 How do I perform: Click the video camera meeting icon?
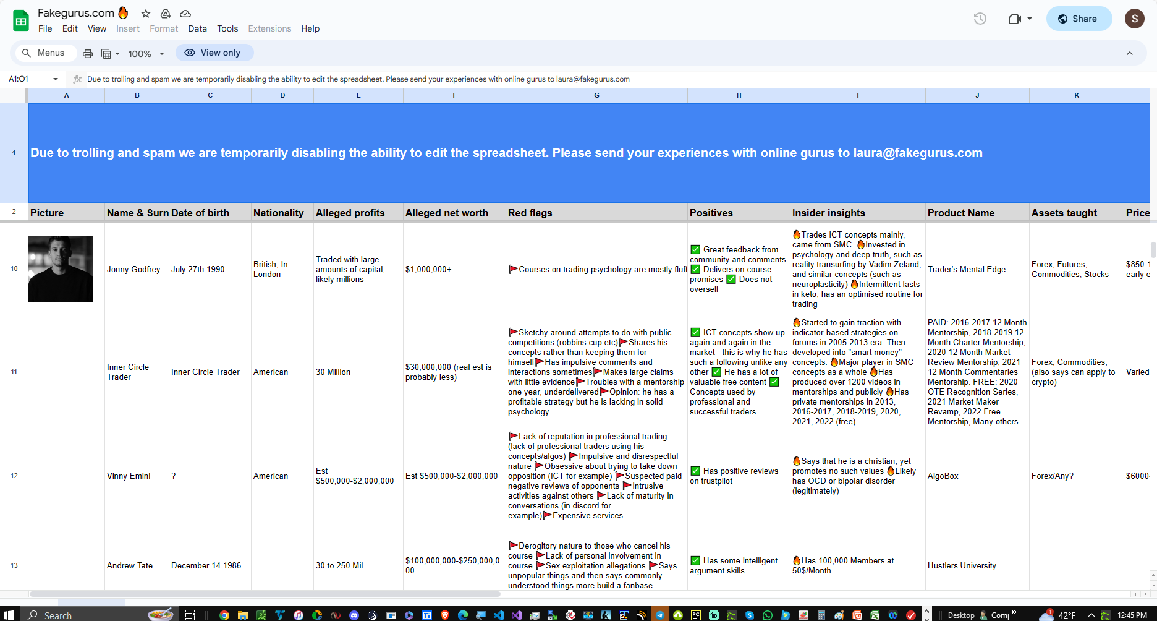click(x=1014, y=19)
